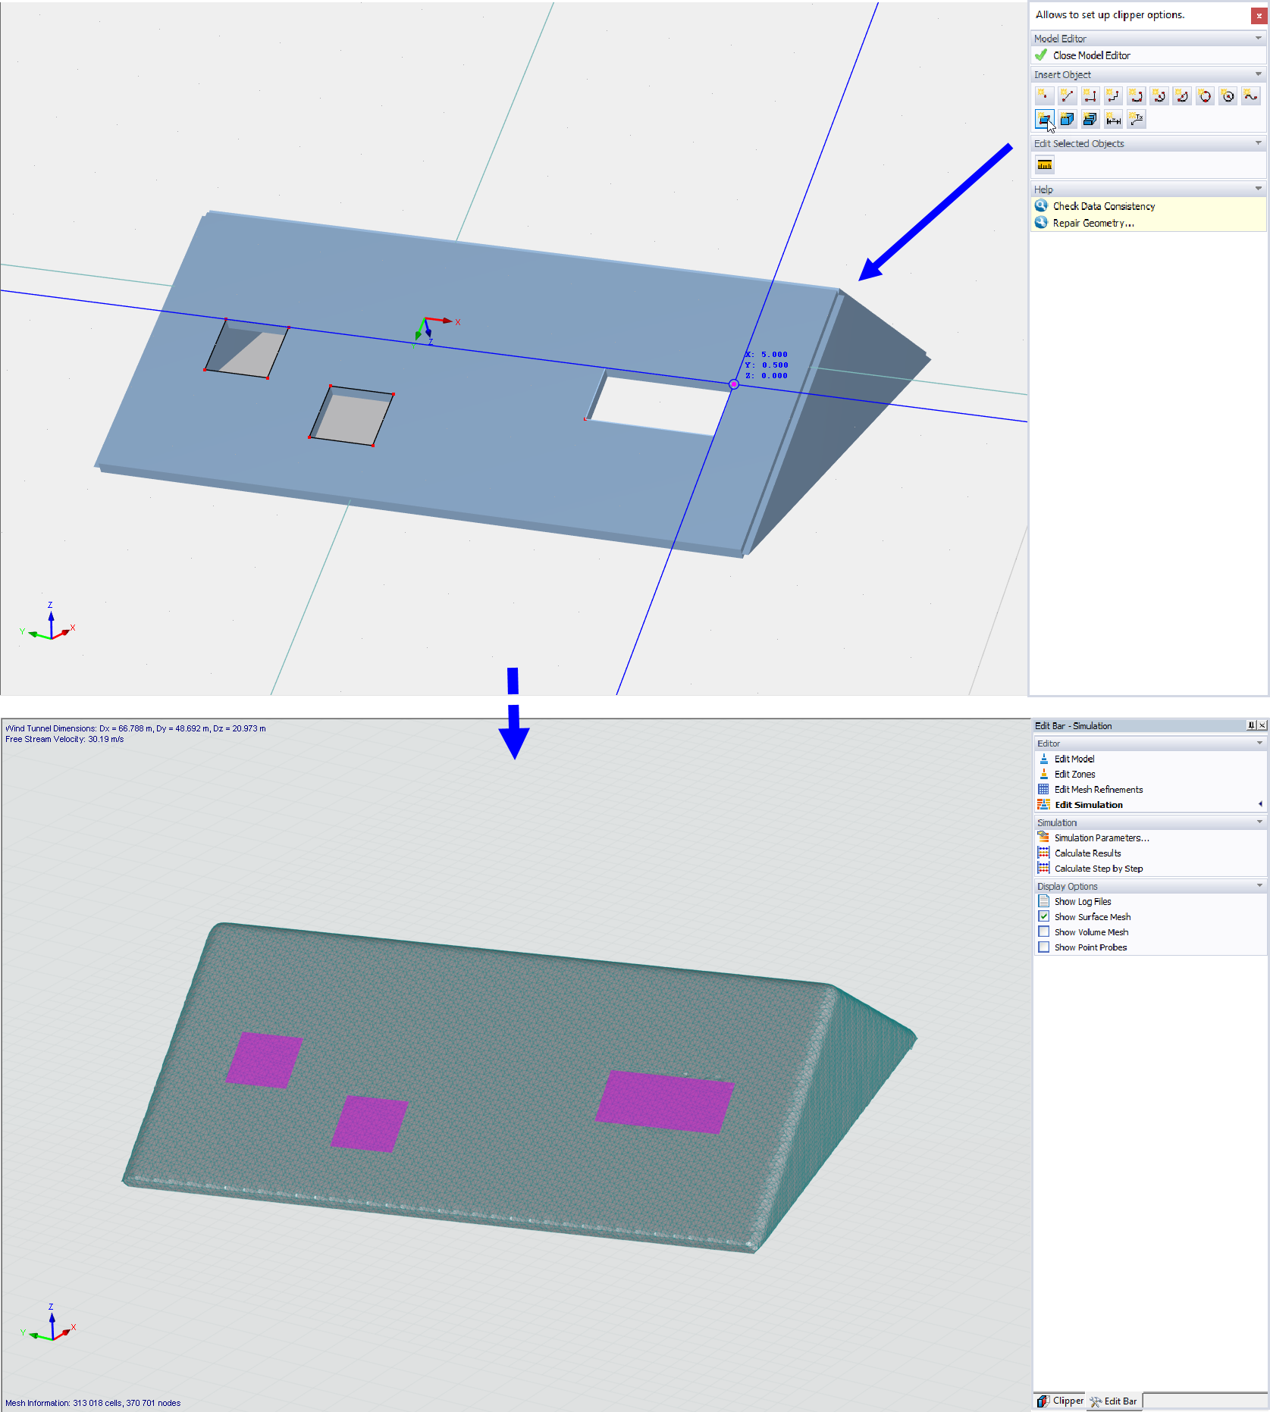Open Simulation Parameters dialog
This screenshot has height=1412, width=1270.
tap(1102, 837)
